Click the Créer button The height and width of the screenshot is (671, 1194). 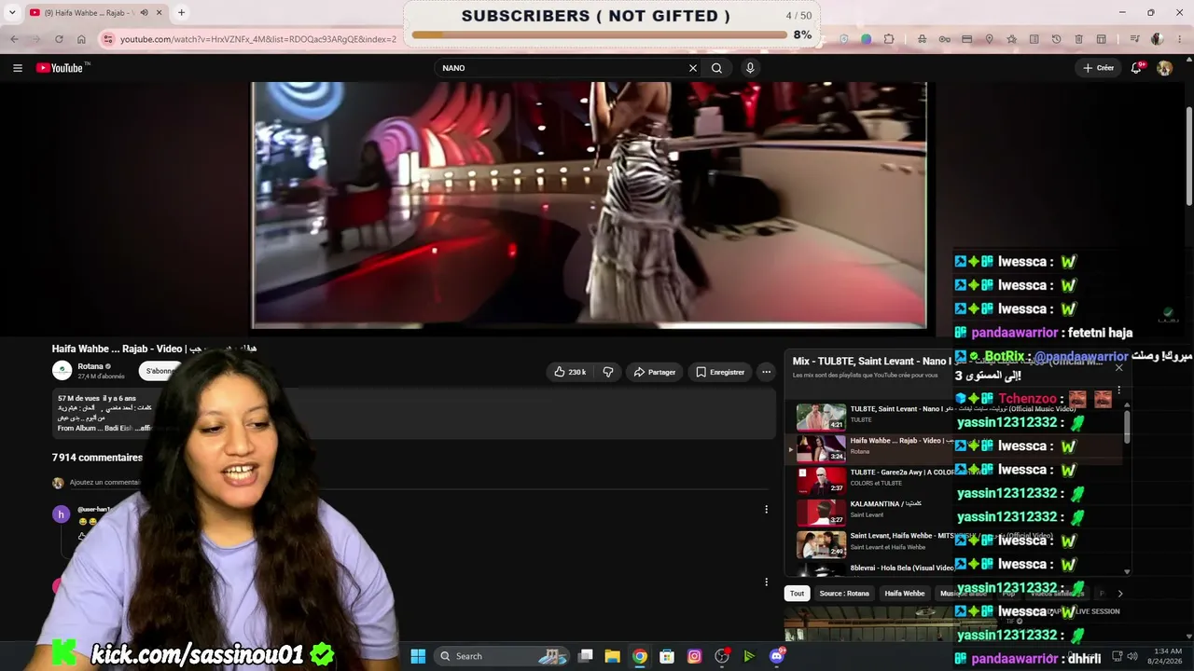[x=1098, y=68]
